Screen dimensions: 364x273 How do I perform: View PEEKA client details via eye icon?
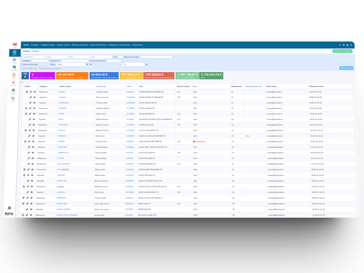coord(35,92)
